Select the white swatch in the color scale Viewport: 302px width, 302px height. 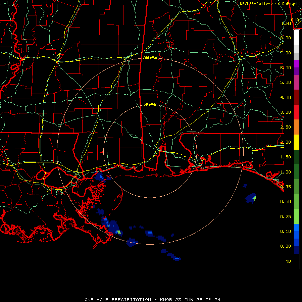click(x=296, y=38)
